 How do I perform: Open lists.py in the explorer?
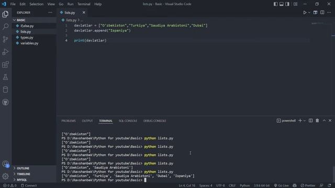click(26, 31)
